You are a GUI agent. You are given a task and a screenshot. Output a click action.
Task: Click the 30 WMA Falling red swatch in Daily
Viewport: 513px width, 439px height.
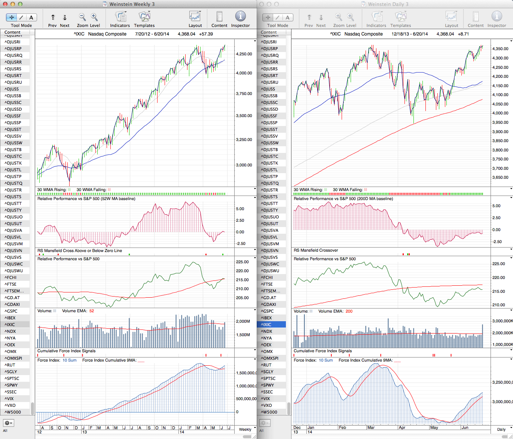point(366,190)
